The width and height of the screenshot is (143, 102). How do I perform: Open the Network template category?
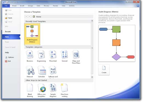30,72
